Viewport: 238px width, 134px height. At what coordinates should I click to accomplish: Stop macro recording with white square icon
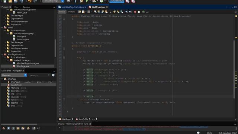pyautogui.click(x=139, y=12)
